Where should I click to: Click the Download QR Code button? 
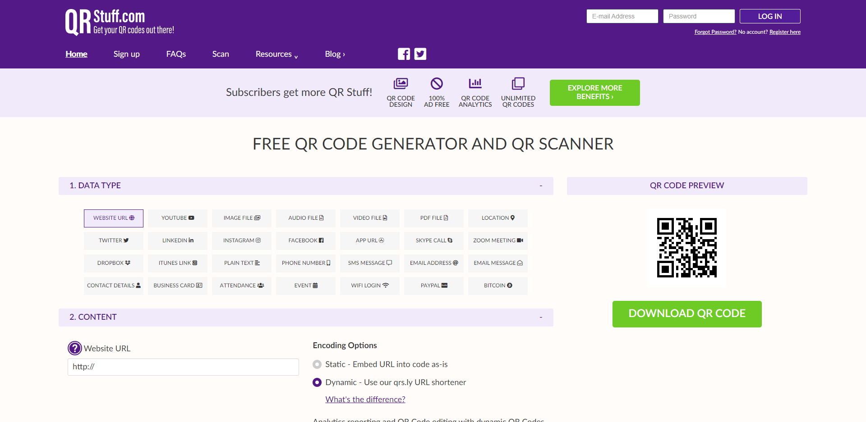(x=686, y=314)
